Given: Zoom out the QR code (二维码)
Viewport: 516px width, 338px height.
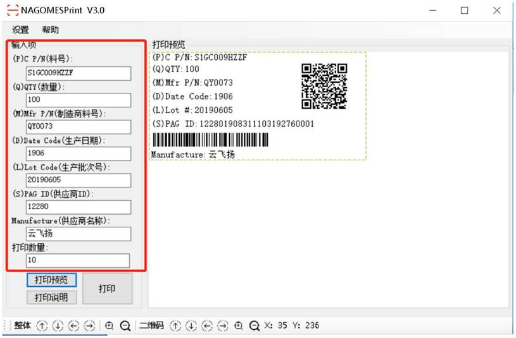Looking at the screenshot, I should (255, 326).
